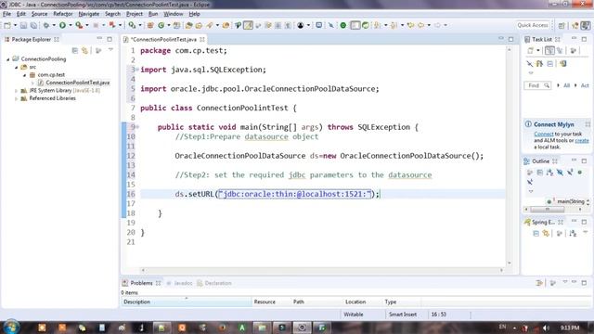
Task: Collapse the src folder node
Action: [x=17, y=67]
